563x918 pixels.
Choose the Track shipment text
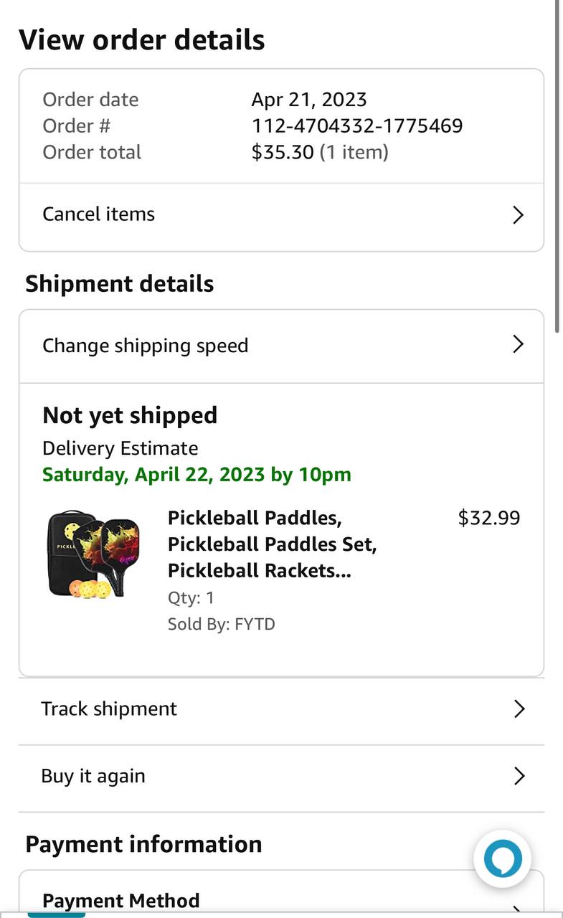coord(109,709)
